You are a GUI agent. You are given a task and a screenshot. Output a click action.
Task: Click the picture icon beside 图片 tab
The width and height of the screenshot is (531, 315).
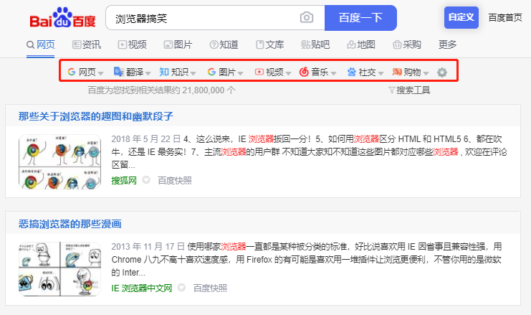(168, 44)
